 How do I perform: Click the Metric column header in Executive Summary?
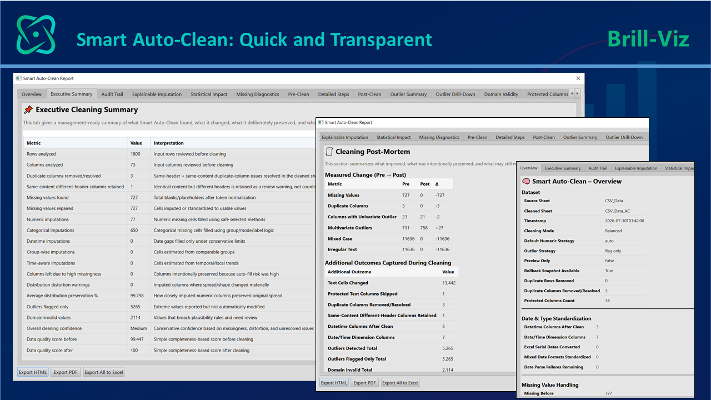[x=74, y=143]
